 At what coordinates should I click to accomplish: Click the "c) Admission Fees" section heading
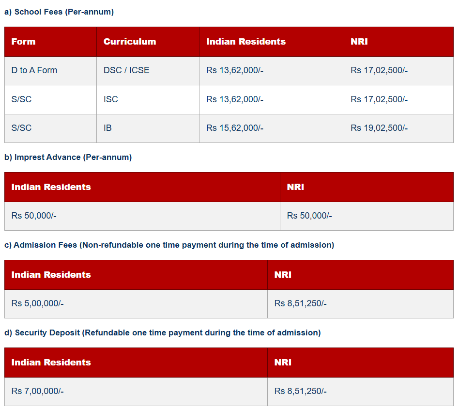click(169, 245)
